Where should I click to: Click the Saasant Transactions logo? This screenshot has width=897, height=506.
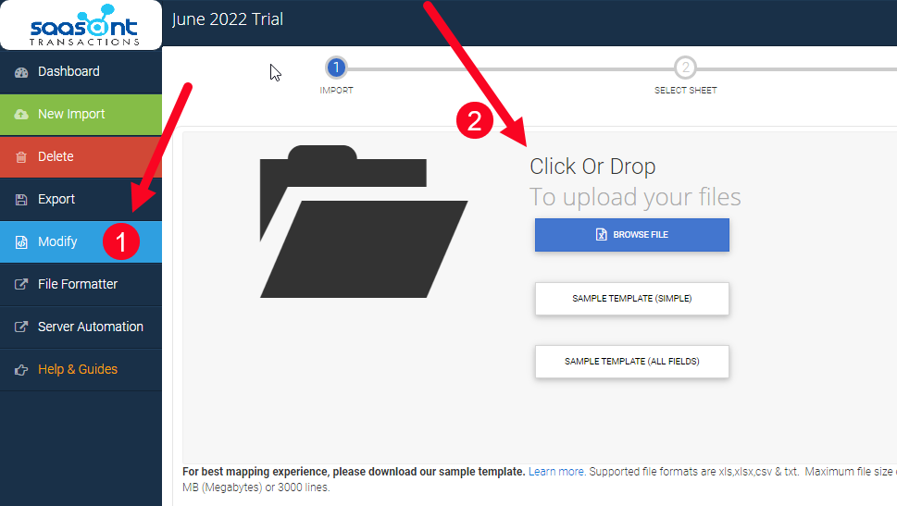[x=81, y=25]
